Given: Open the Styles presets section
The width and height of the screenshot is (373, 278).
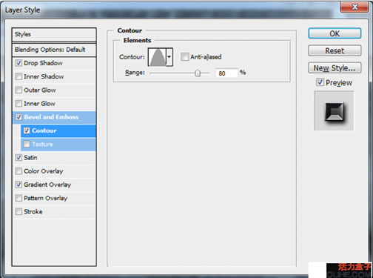Looking at the screenshot, I should pyautogui.click(x=54, y=34).
